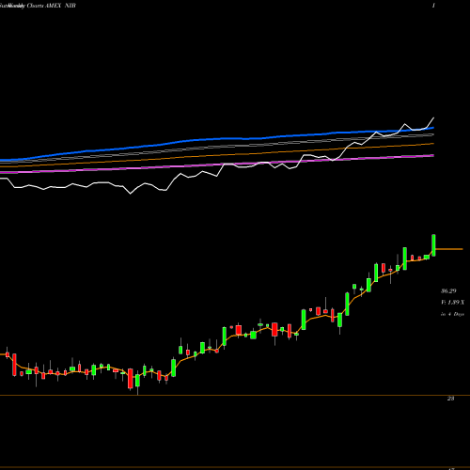Select the full-width orange horizontal line at 23

pos(235,396)
